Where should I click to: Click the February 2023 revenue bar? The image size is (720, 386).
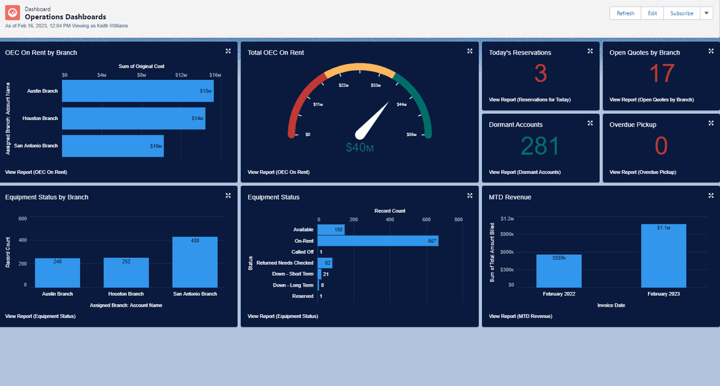[663, 255]
